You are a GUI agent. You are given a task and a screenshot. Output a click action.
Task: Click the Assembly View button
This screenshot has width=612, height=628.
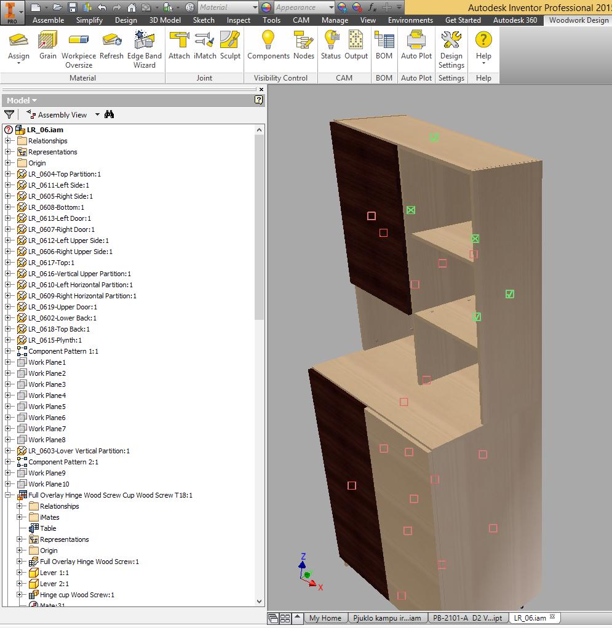tap(62, 114)
